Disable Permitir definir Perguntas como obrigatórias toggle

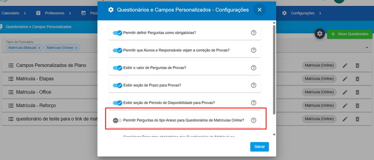[118, 33]
